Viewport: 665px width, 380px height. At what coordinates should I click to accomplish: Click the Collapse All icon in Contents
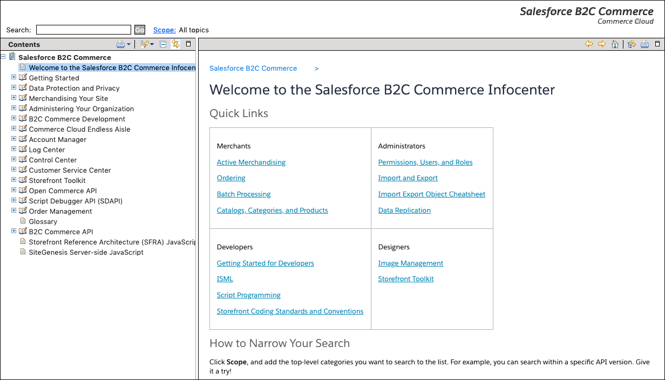163,44
